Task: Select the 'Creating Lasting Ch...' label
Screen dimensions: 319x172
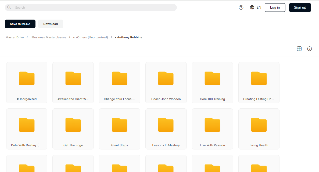Action: coord(259,99)
